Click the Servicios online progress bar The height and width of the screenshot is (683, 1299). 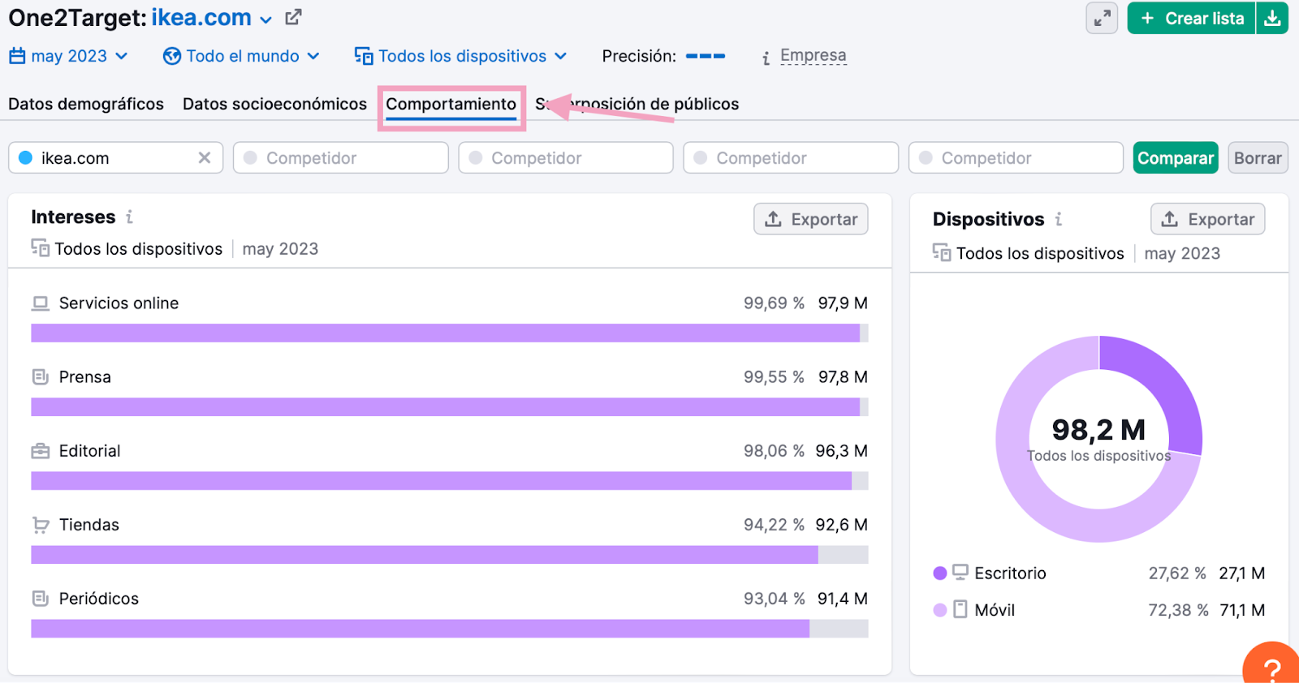pos(450,333)
